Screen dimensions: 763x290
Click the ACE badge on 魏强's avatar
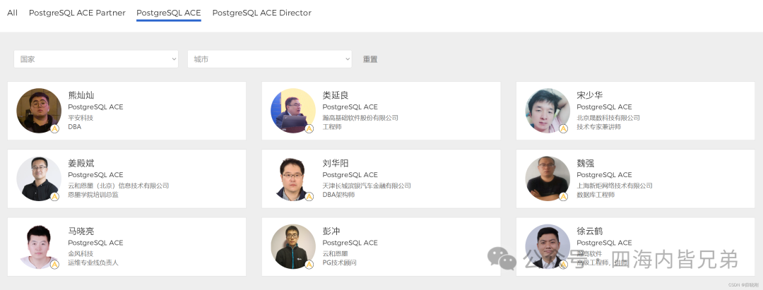(x=563, y=197)
